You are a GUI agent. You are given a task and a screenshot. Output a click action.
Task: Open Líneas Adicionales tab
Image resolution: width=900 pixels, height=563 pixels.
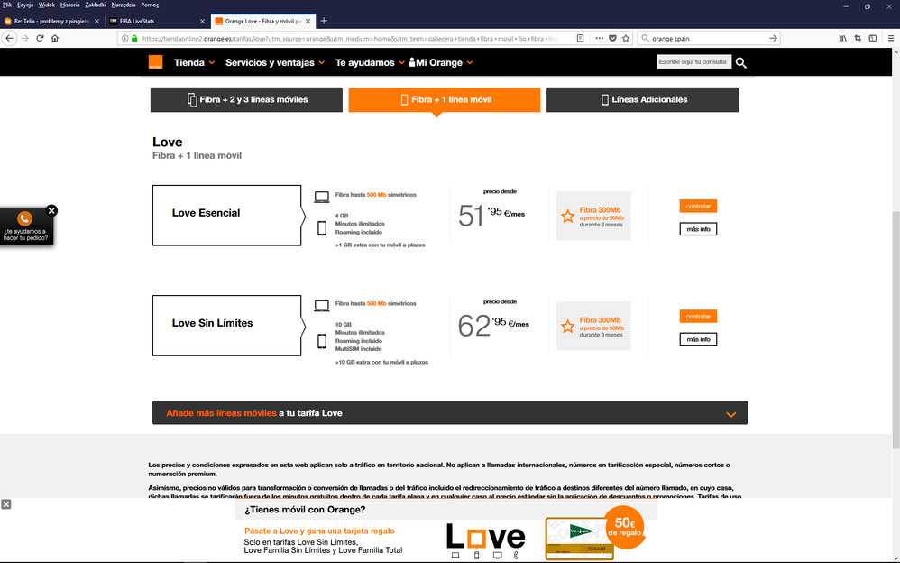point(642,99)
